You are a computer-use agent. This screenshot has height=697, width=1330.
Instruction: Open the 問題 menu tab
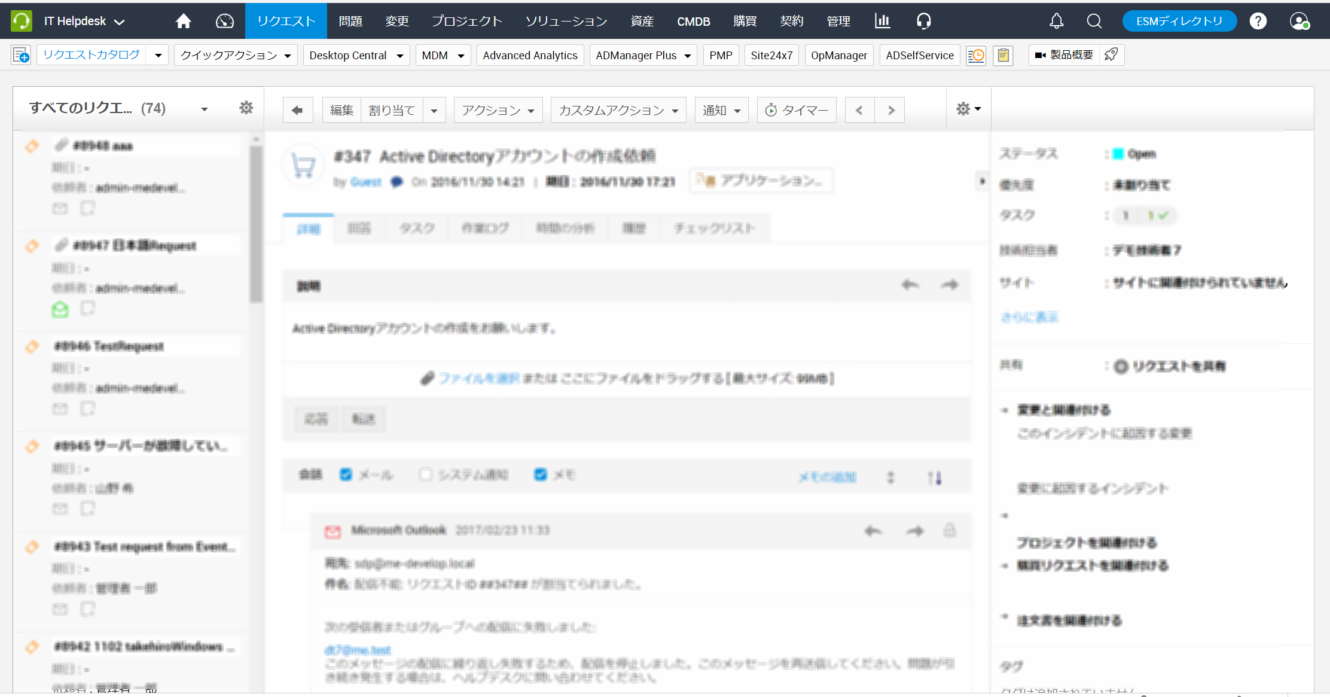(x=350, y=22)
